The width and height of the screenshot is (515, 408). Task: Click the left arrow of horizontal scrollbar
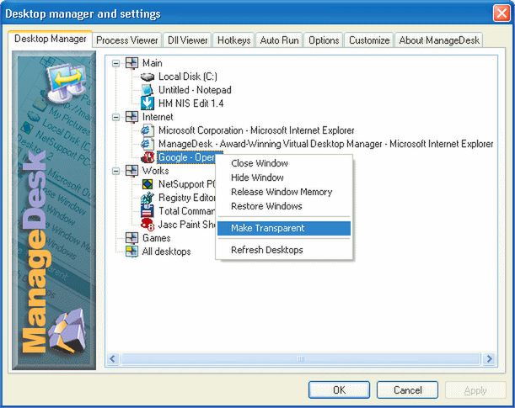coord(113,358)
